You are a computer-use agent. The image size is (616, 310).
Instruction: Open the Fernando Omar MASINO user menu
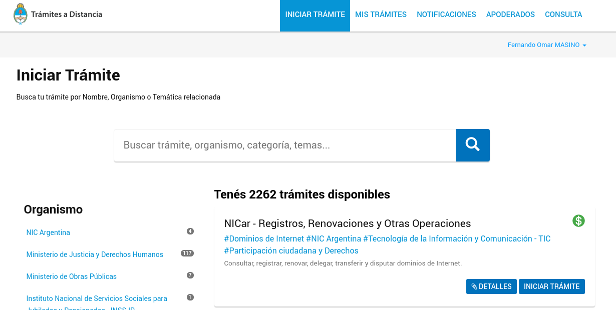click(x=546, y=44)
